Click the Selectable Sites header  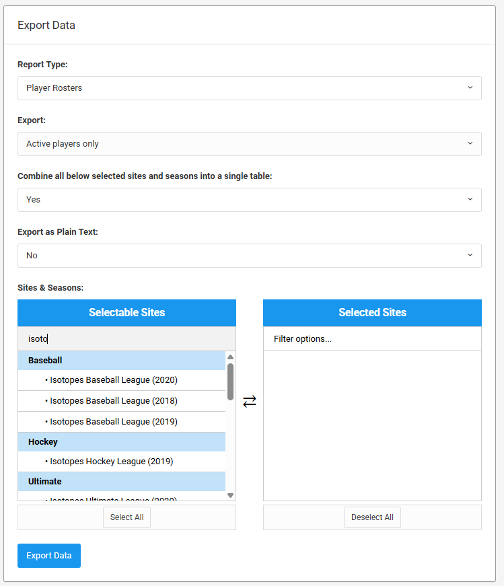point(127,313)
